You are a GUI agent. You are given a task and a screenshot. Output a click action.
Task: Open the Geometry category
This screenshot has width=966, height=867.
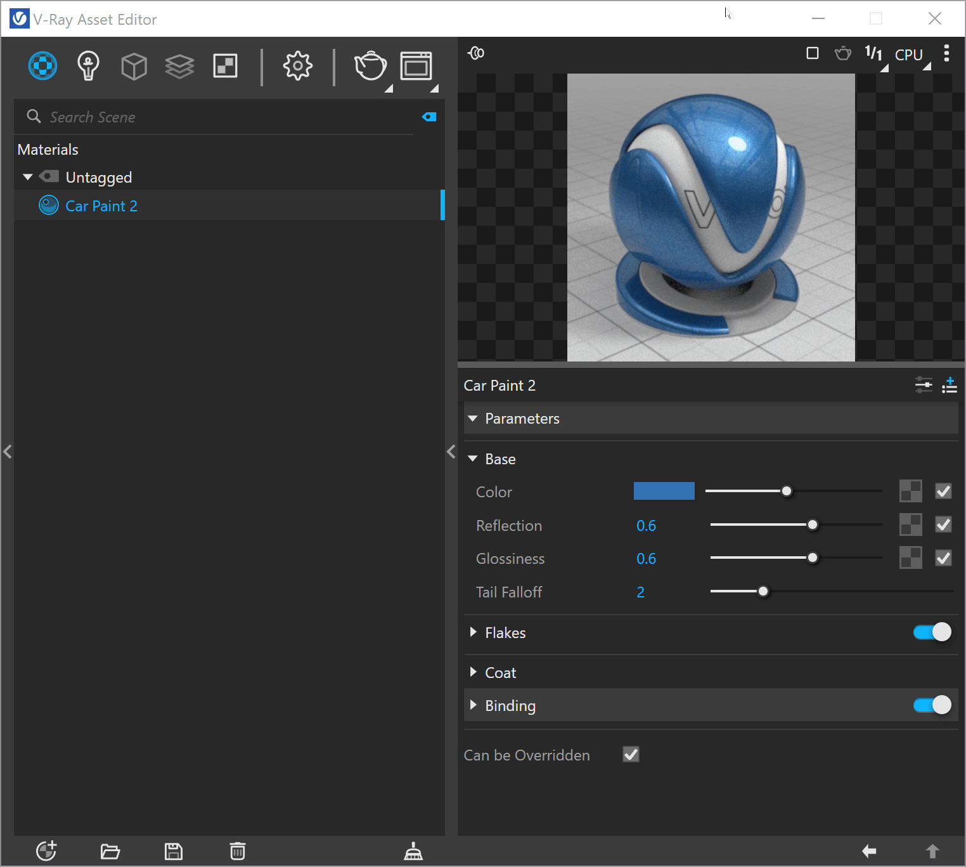coord(134,66)
